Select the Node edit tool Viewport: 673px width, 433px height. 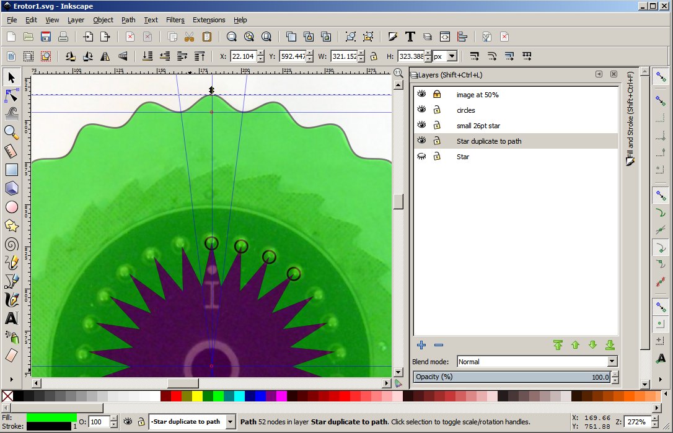(12, 95)
